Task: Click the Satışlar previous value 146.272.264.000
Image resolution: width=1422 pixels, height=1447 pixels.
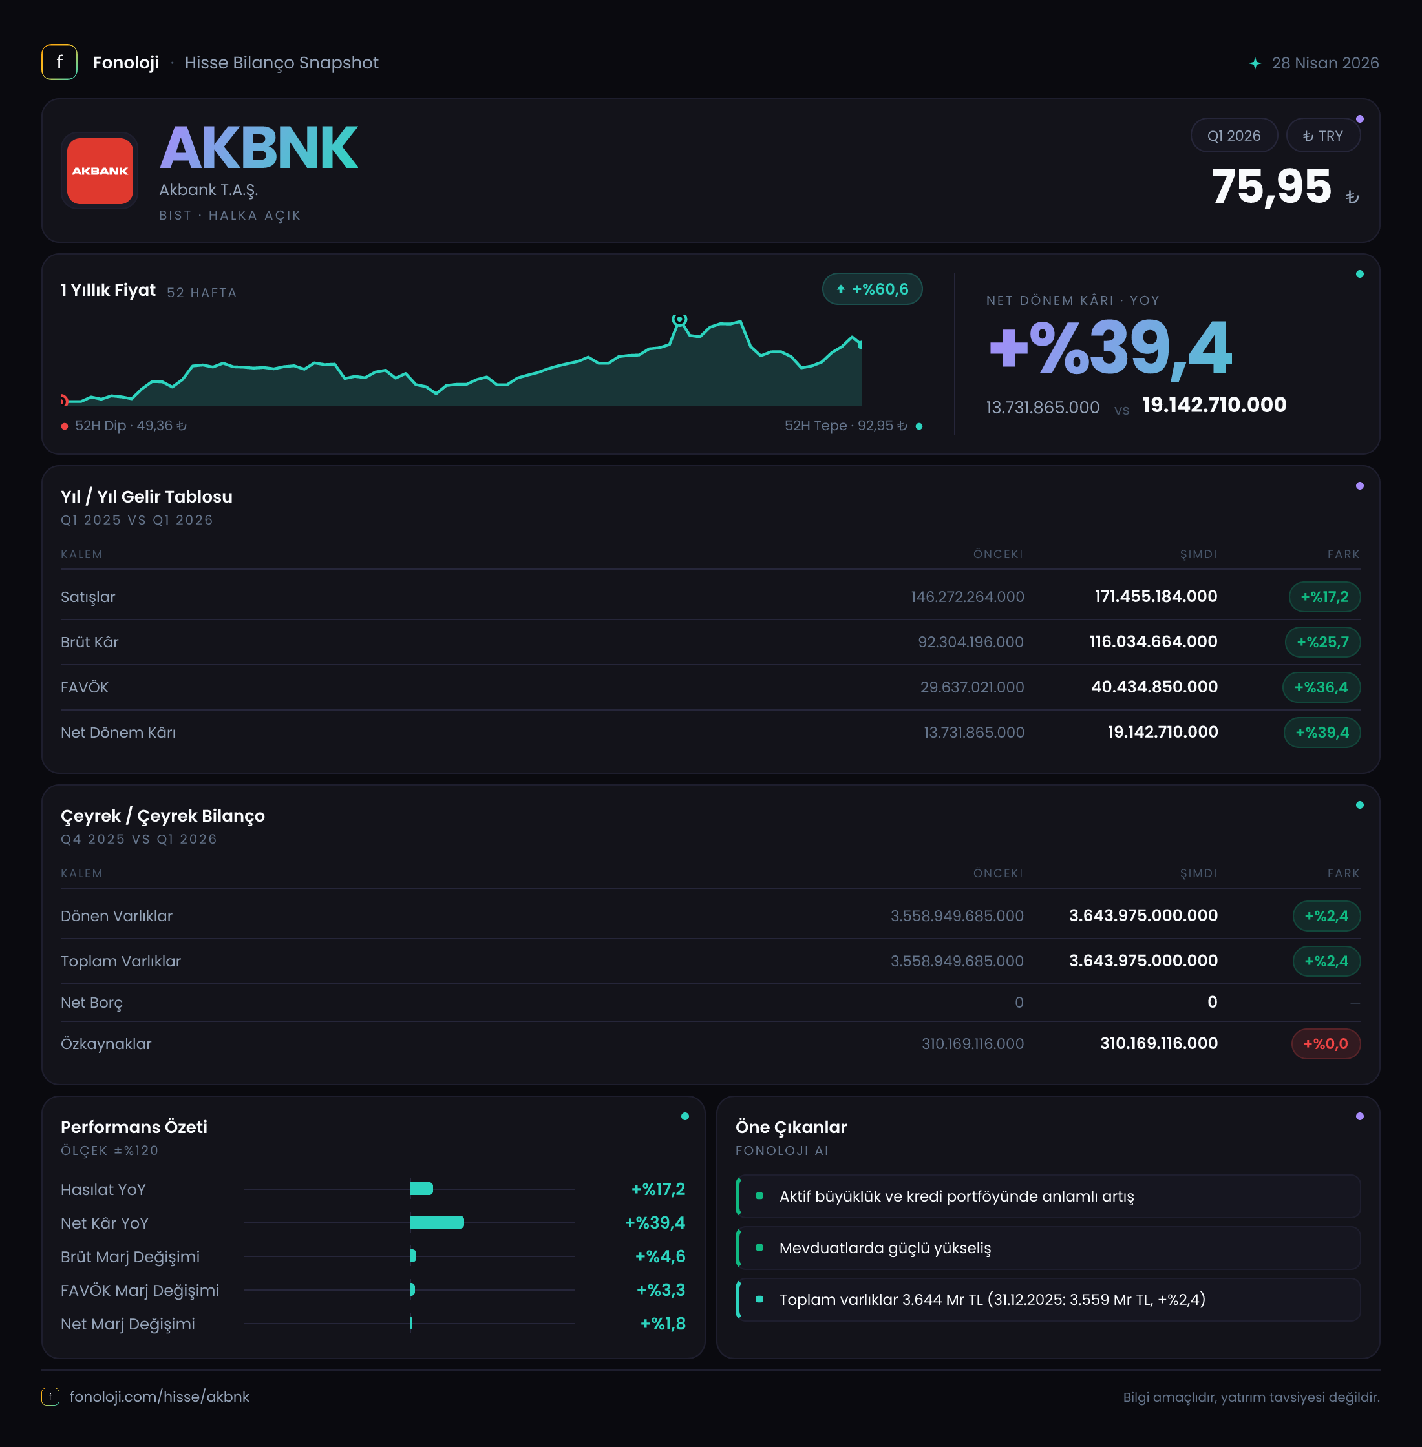Action: [x=967, y=597]
